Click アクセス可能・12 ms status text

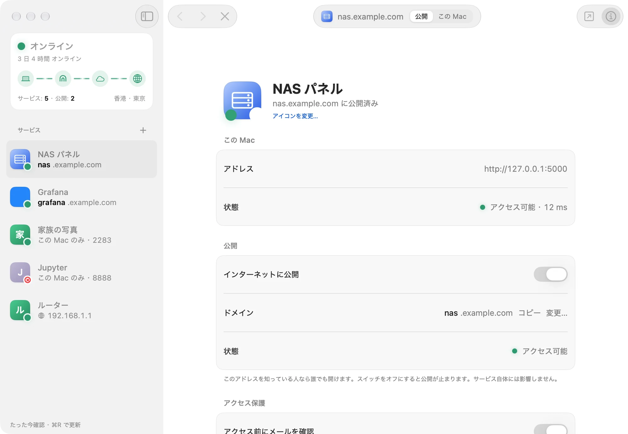[528, 207]
